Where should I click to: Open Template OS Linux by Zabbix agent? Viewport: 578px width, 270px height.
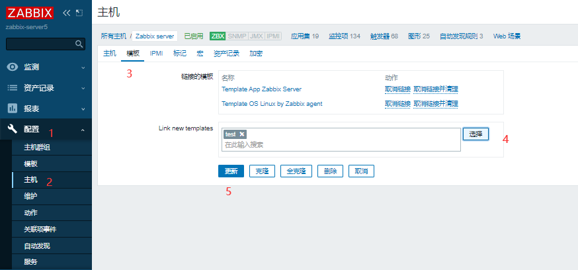coord(272,104)
